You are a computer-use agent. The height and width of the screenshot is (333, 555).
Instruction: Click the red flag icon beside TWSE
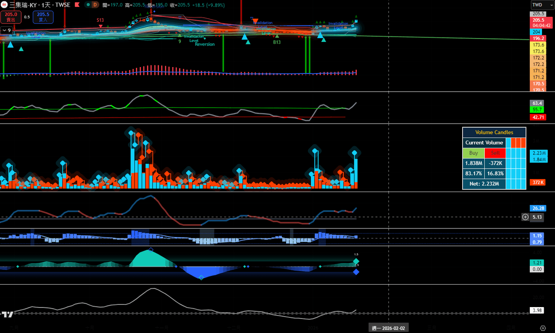77,5
